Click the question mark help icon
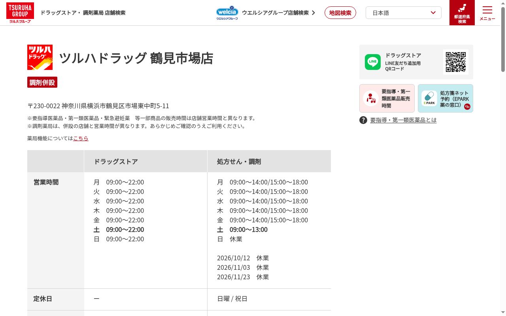506x316 pixels. (x=363, y=120)
